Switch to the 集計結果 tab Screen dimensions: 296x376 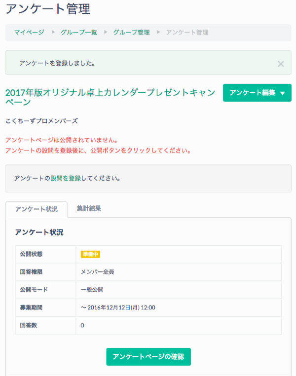point(89,209)
